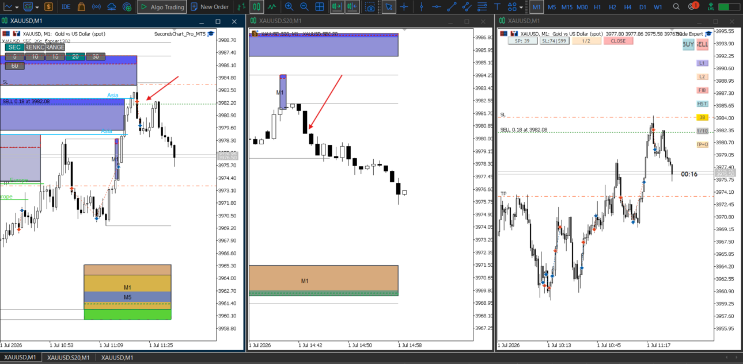Screen dimensions: 743x364
Task: Choose the 5 seconds interval button
Action: (x=14, y=56)
